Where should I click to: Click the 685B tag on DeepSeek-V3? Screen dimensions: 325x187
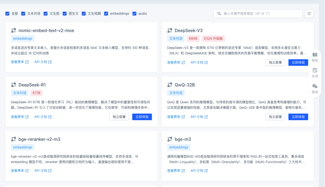[193, 39]
